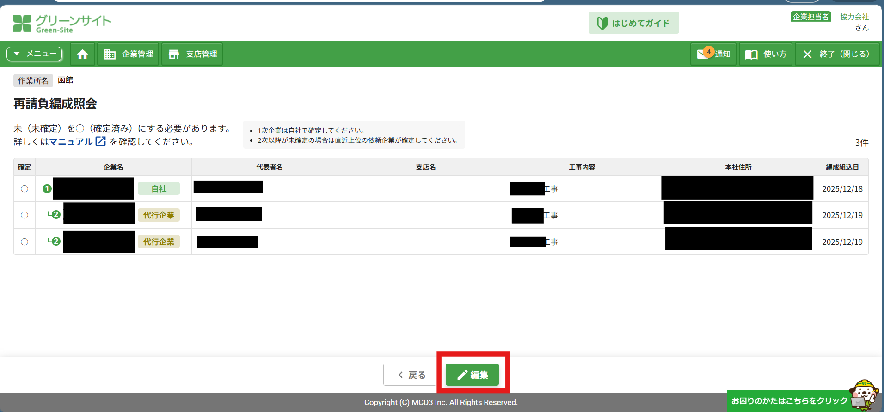Open the 使い方 book icon
The height and width of the screenshot is (412, 884).
pos(751,55)
